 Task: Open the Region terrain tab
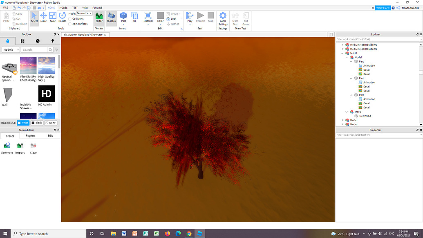[x=30, y=136]
